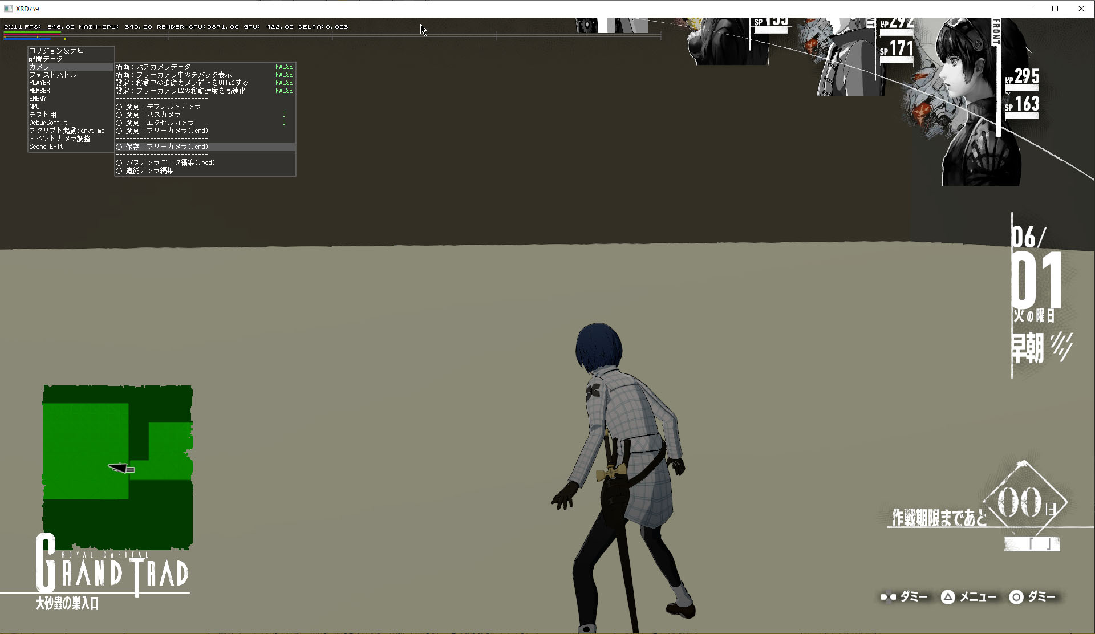Viewport: 1095px width, 634px height.
Task: Select radio 変更:エクセルカメラ
Action: [x=119, y=123]
